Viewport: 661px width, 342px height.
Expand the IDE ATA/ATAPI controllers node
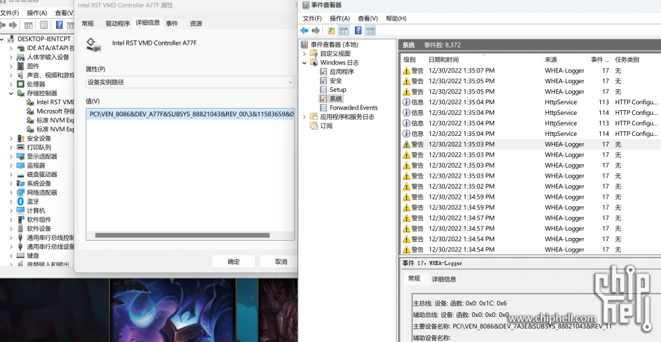click(x=11, y=48)
